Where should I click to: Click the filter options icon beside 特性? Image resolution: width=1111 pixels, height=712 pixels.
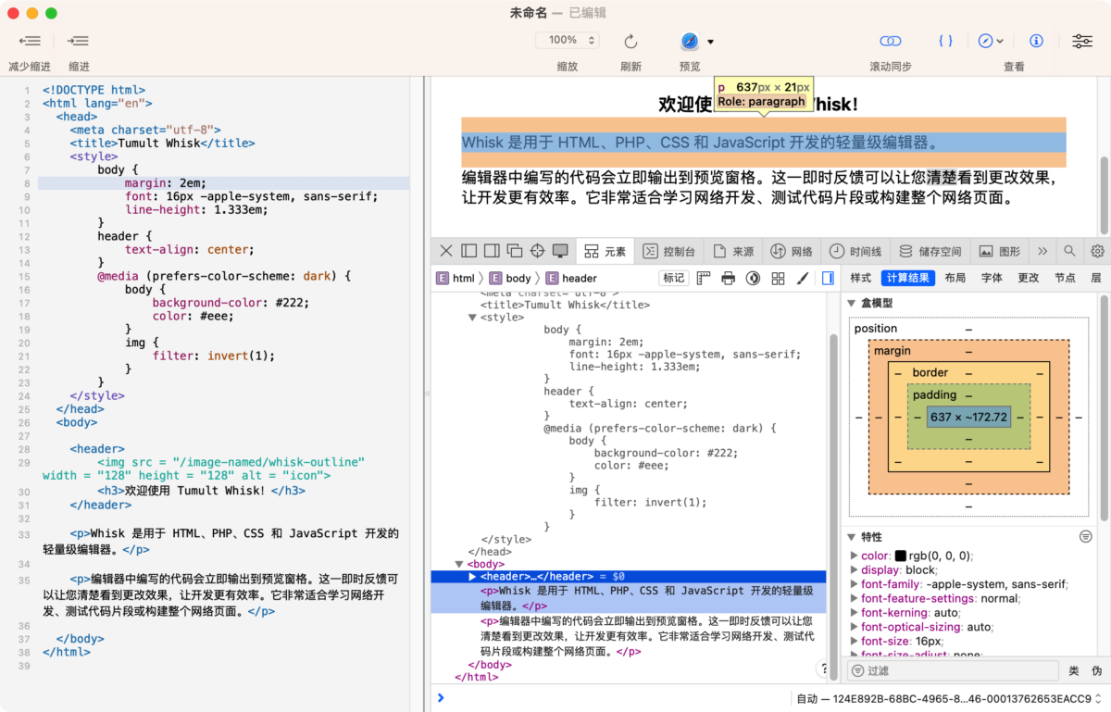click(x=1086, y=537)
